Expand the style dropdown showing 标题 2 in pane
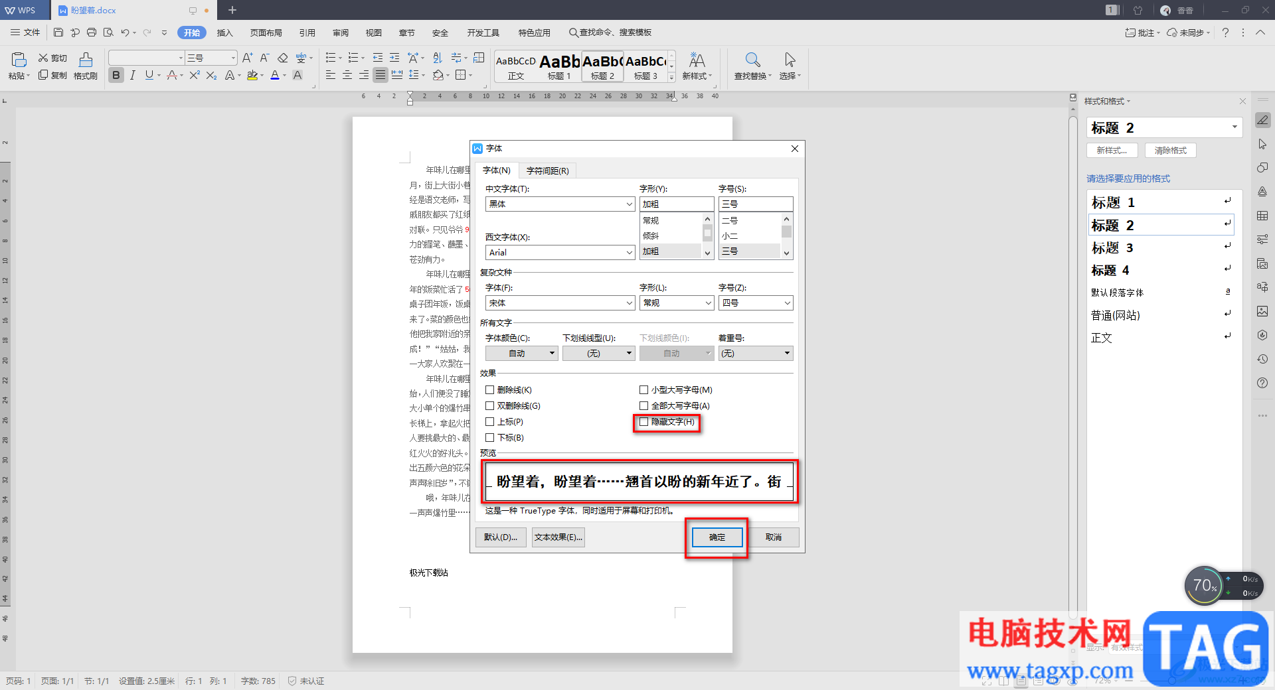 coord(1234,127)
